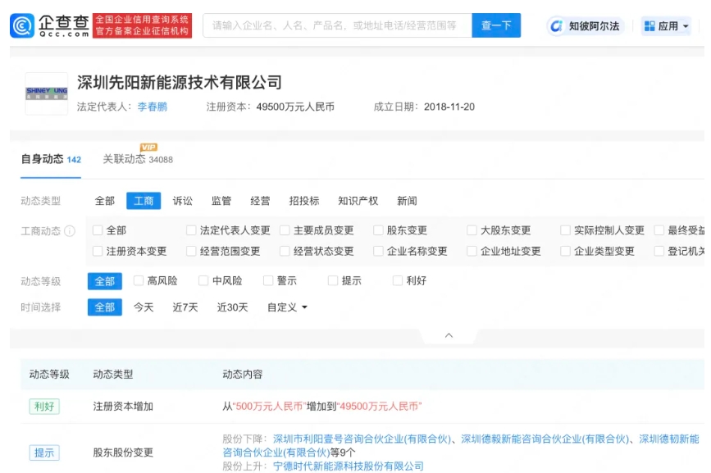
Task: Check the 法定代表人变更 checkbox
Action: click(x=191, y=230)
